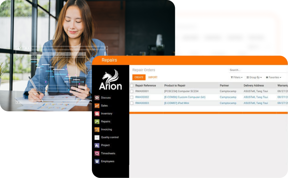Open the Timesheets clock icon
The image size is (288, 178).
(x=97, y=153)
